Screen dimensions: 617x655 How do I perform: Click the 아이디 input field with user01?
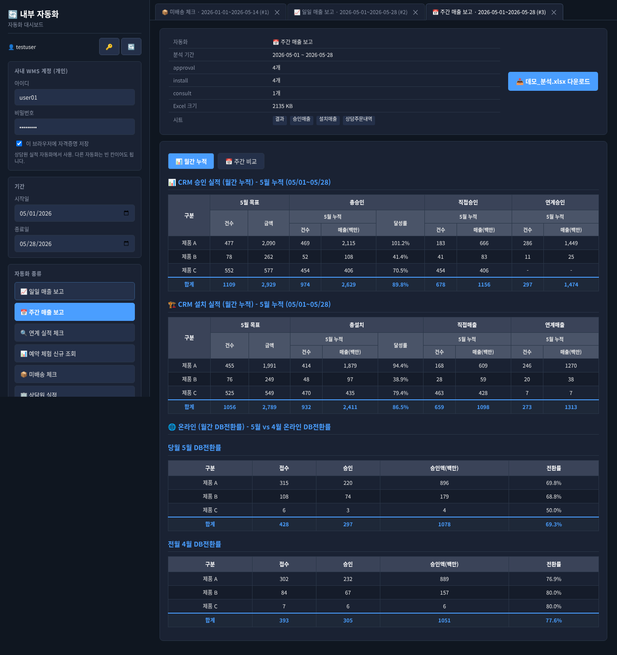pos(74,97)
